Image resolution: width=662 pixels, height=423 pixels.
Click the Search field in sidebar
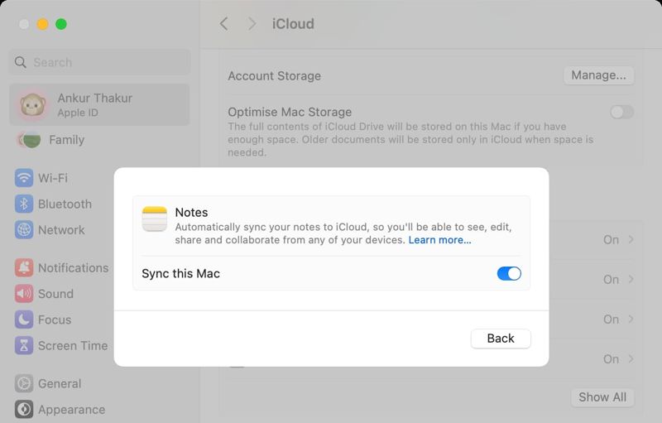99,62
